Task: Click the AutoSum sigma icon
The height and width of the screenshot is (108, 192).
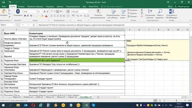Action: (142, 10)
